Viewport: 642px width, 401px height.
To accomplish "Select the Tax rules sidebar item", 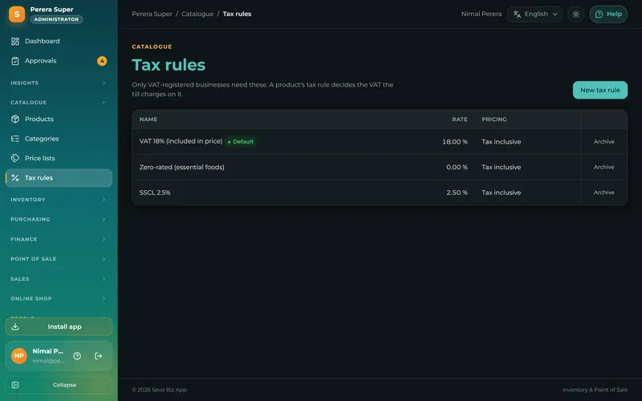I will (x=59, y=177).
